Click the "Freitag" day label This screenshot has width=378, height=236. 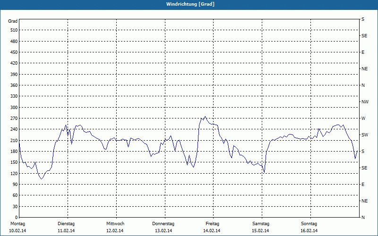212,224
